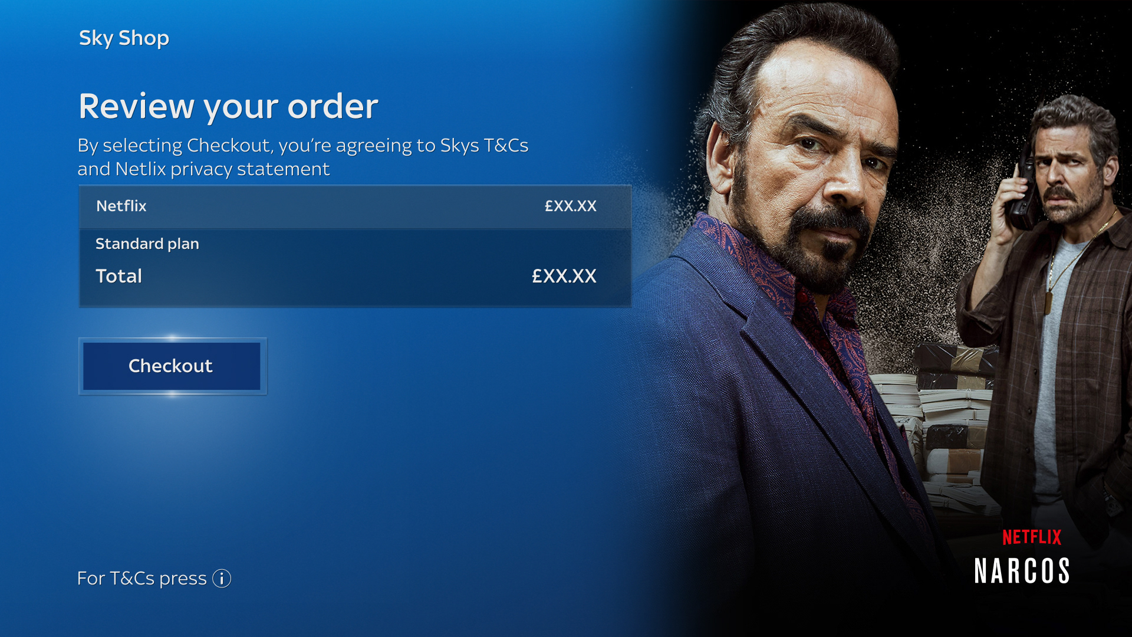The image size is (1132, 637).
Task: Select the Sky Shop title
Action: [x=124, y=38]
